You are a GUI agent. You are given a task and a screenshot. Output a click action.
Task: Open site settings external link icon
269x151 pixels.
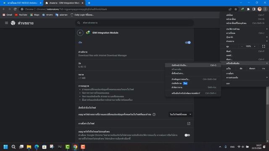click(x=189, y=124)
